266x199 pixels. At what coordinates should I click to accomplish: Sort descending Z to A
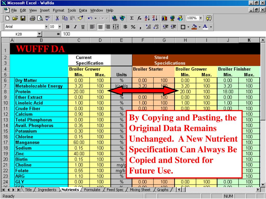[155, 18]
